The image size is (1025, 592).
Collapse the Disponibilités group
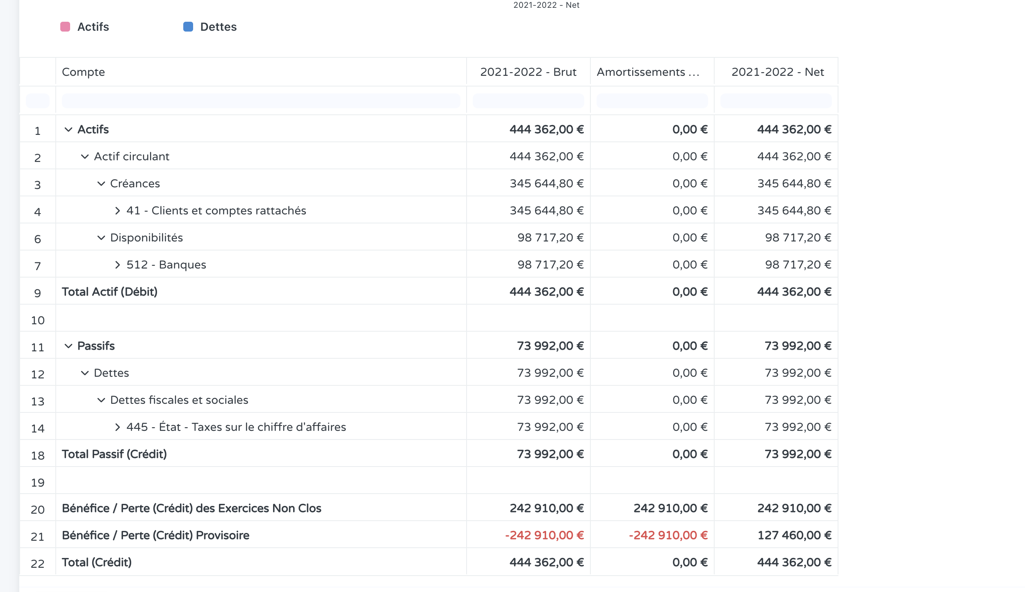coord(101,238)
